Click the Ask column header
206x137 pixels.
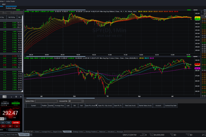81,106
